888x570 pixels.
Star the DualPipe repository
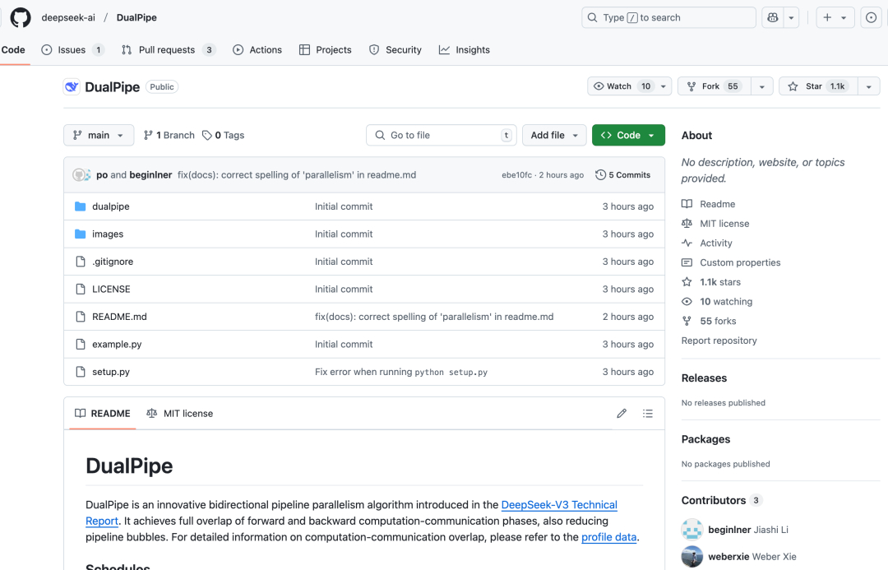tap(818, 86)
